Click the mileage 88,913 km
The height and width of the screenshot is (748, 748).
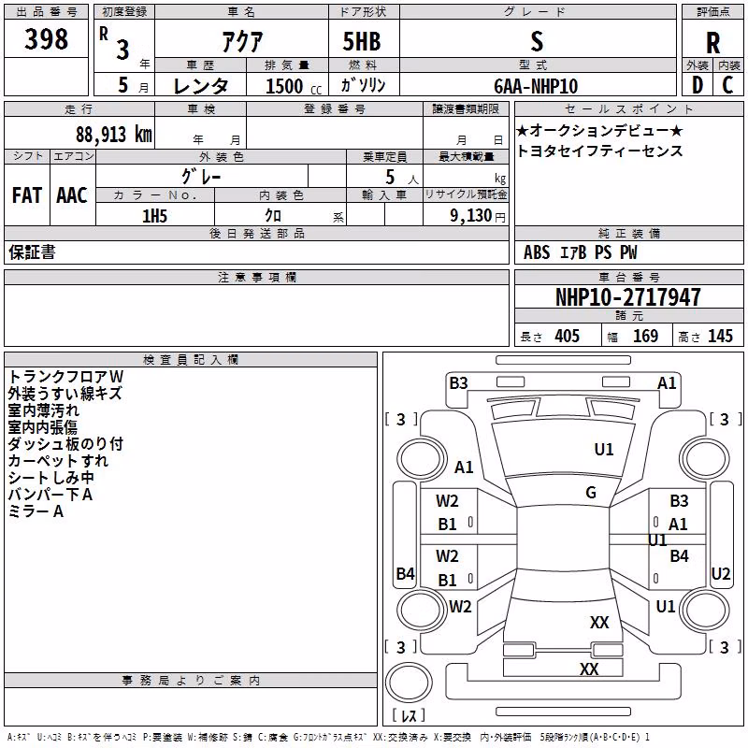tap(114, 135)
